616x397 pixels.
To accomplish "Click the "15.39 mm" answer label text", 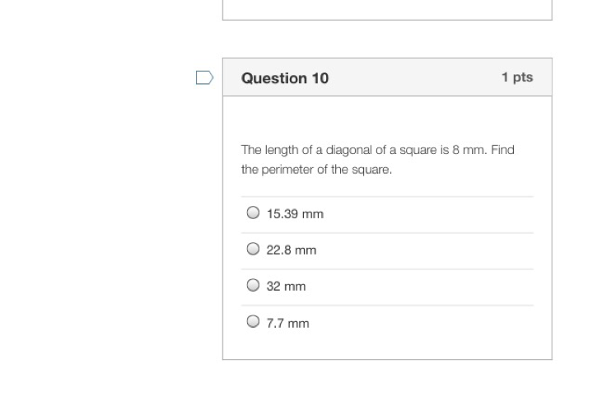I will (295, 214).
